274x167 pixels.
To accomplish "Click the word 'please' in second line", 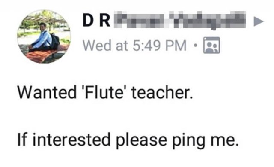I will pyautogui.click(x=141, y=140).
